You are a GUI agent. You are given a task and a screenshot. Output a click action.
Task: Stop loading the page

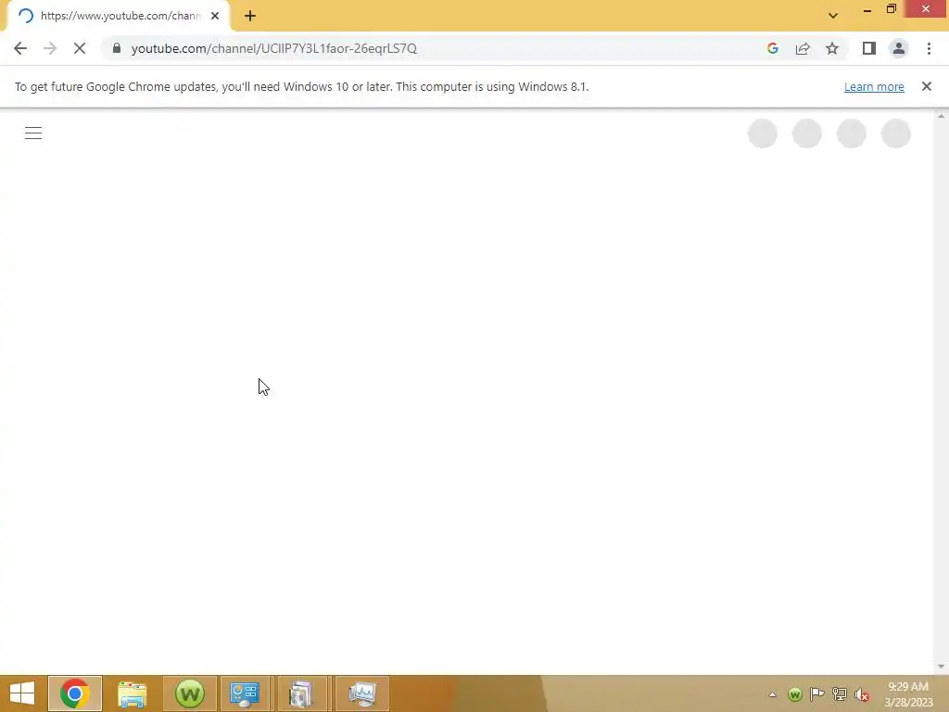80,48
